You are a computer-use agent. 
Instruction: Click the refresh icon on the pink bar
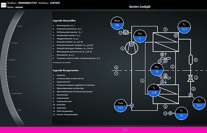[x=125, y=130]
